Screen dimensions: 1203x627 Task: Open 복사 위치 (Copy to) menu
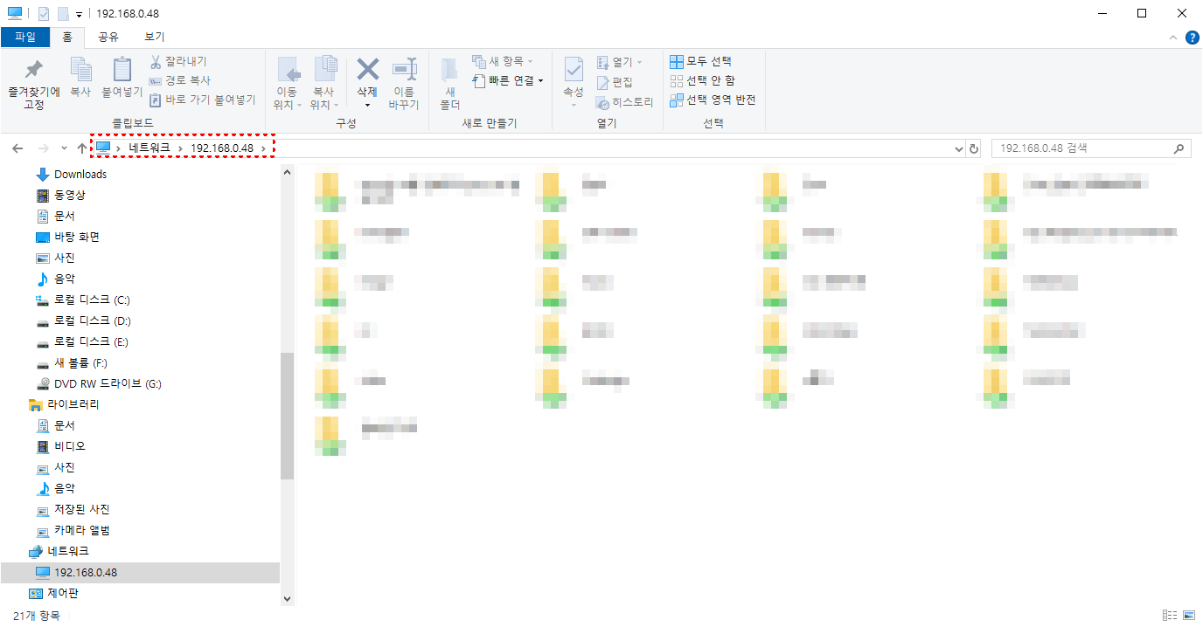(323, 84)
